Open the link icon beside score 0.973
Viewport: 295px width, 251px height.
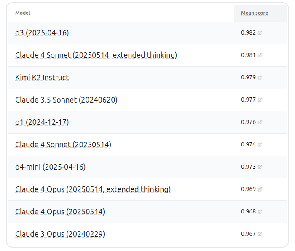[260, 167]
